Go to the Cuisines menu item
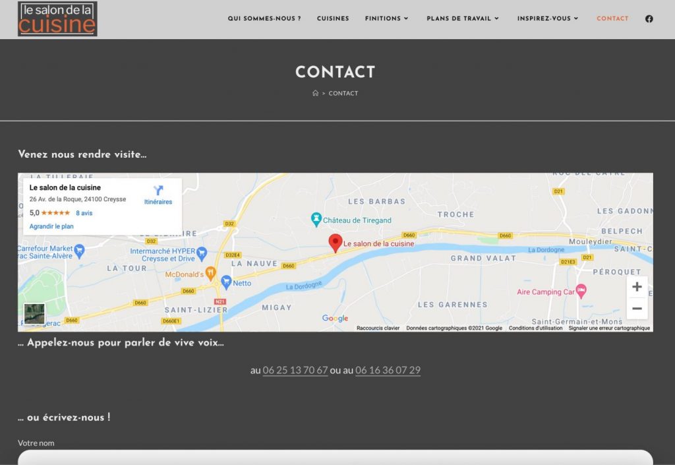 pos(333,18)
